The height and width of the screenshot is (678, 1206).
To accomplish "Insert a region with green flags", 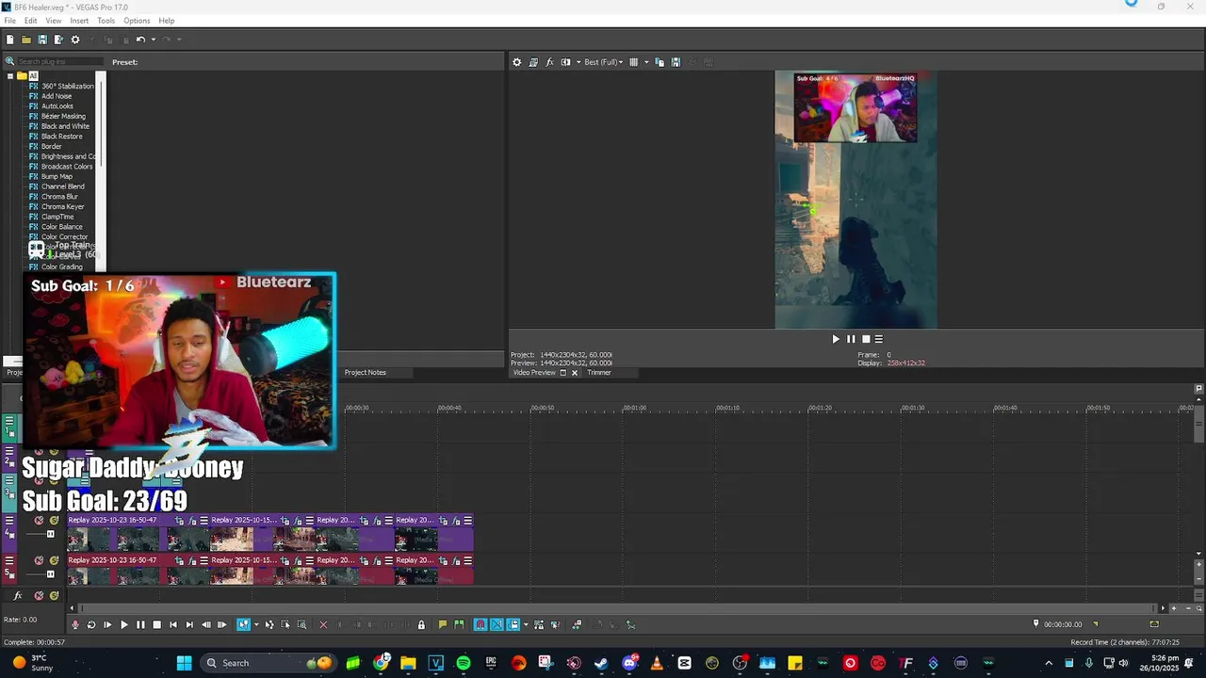I will (x=458, y=624).
